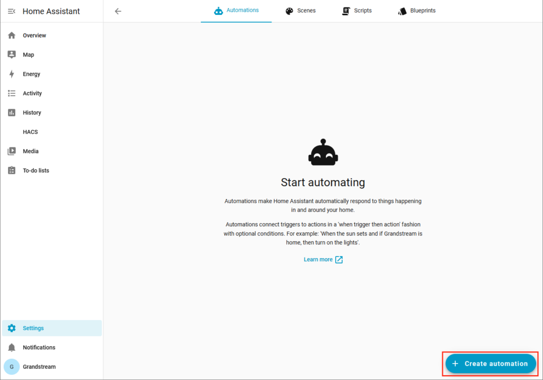Open the Media sidebar item
Screen dimensions: 543x380
tap(52, 151)
